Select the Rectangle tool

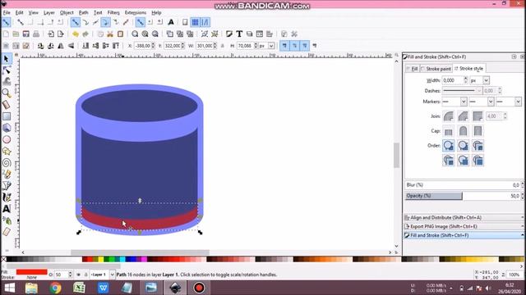point(7,116)
